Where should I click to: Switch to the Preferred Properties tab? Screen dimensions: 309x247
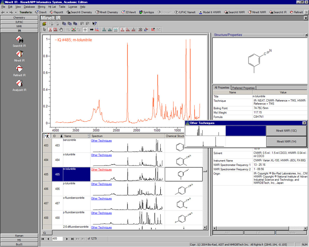(243, 88)
